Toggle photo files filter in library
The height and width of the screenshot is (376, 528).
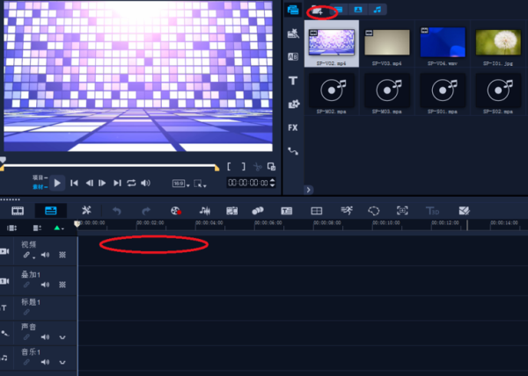click(x=358, y=10)
